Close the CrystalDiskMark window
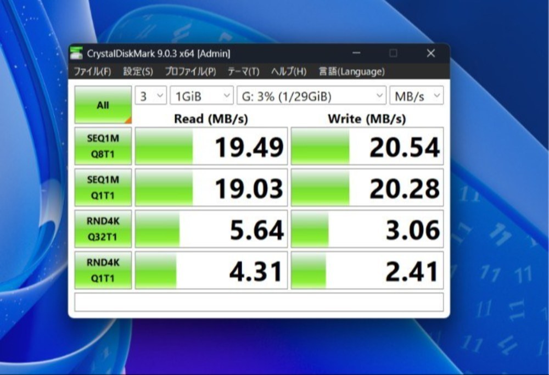The image size is (549, 375). point(430,53)
